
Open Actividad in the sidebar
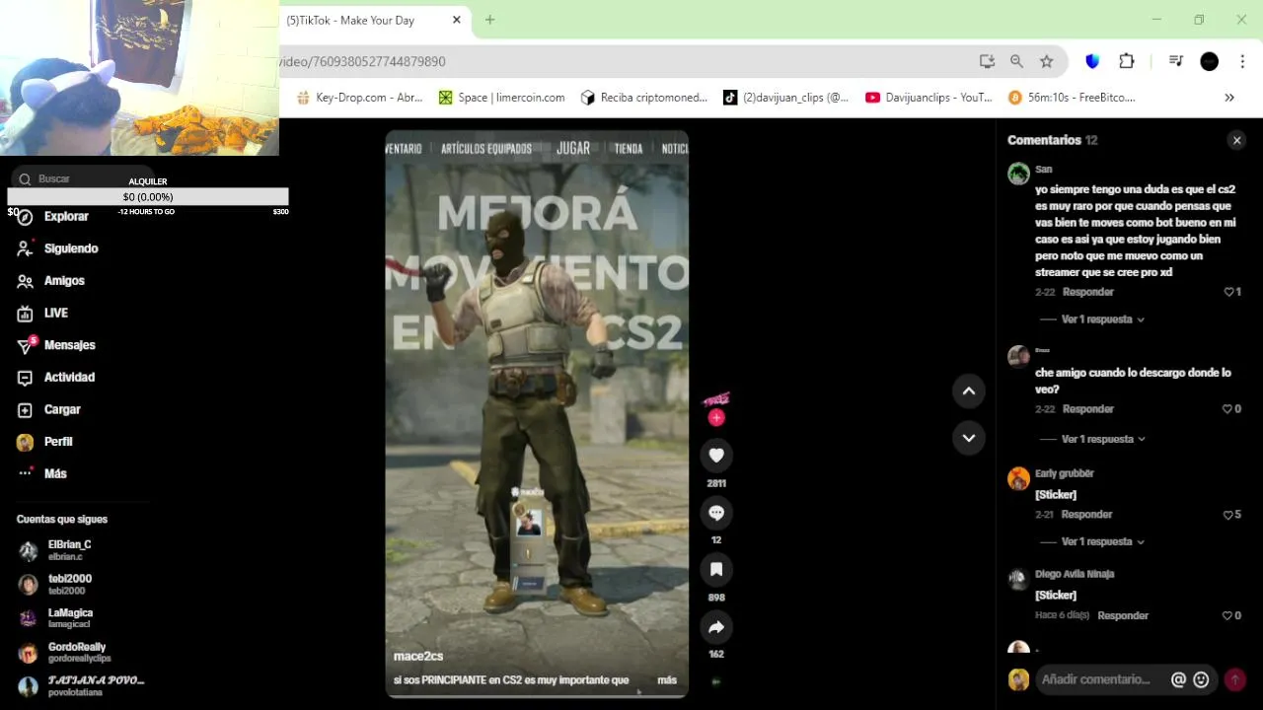(55, 377)
